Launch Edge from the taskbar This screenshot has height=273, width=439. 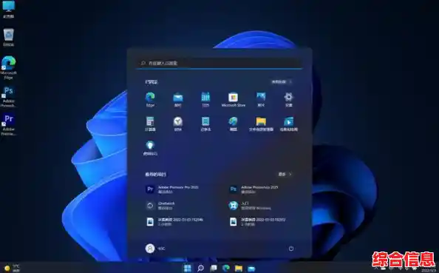point(226,268)
